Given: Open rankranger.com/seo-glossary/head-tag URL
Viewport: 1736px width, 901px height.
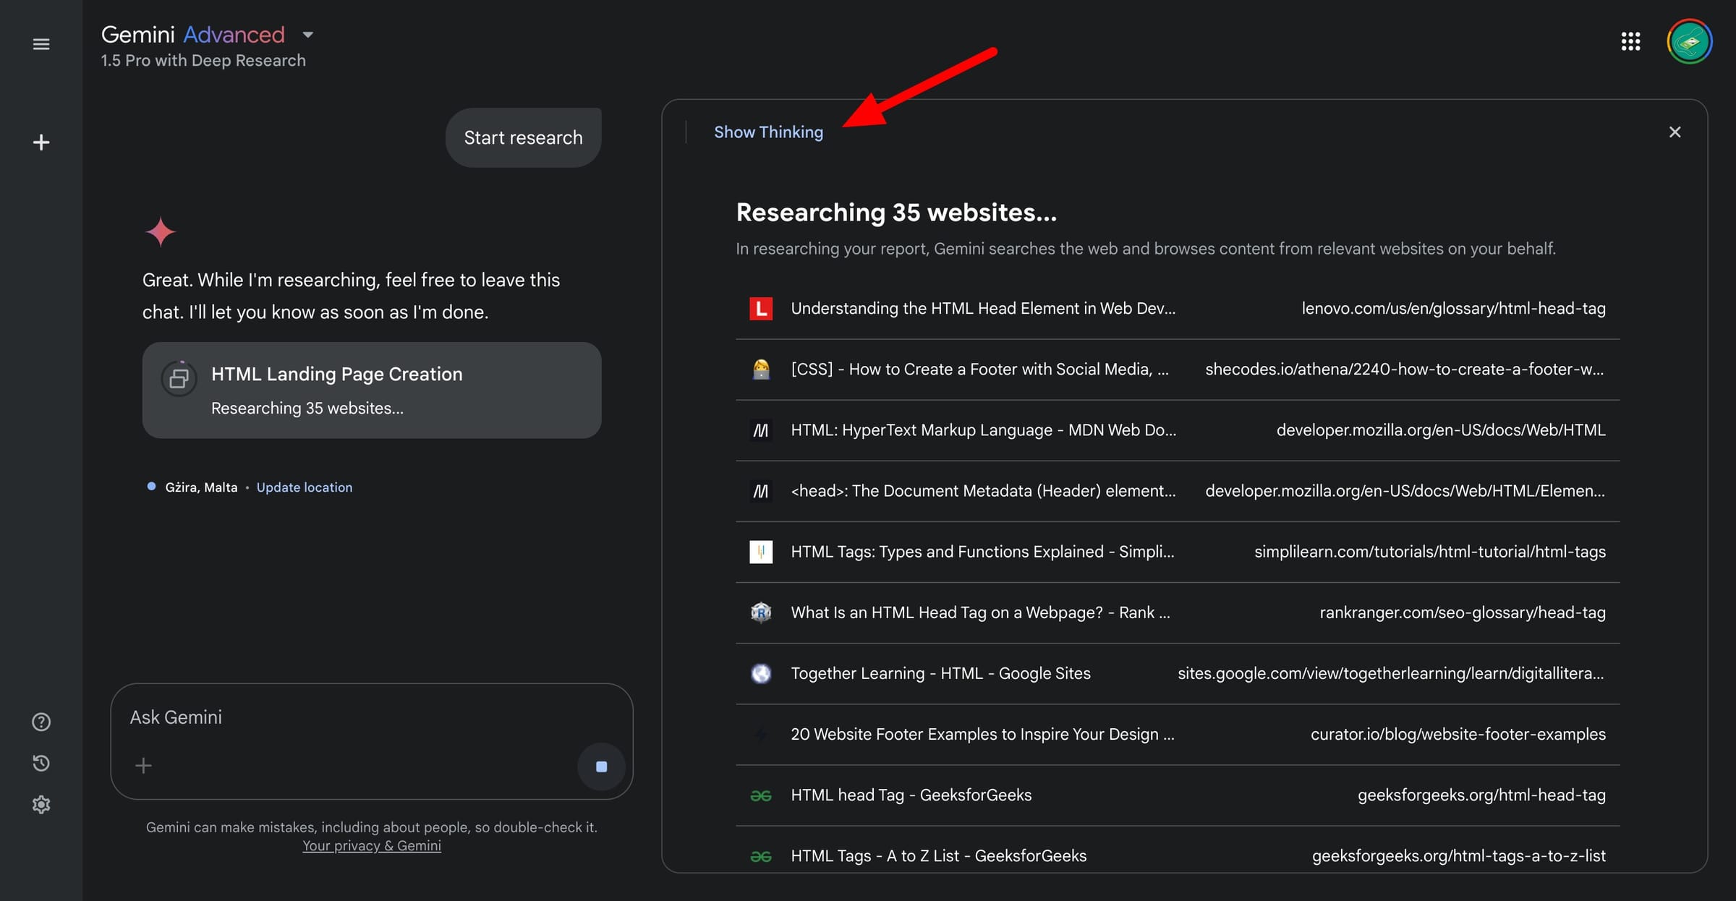Looking at the screenshot, I should pyautogui.click(x=1463, y=612).
